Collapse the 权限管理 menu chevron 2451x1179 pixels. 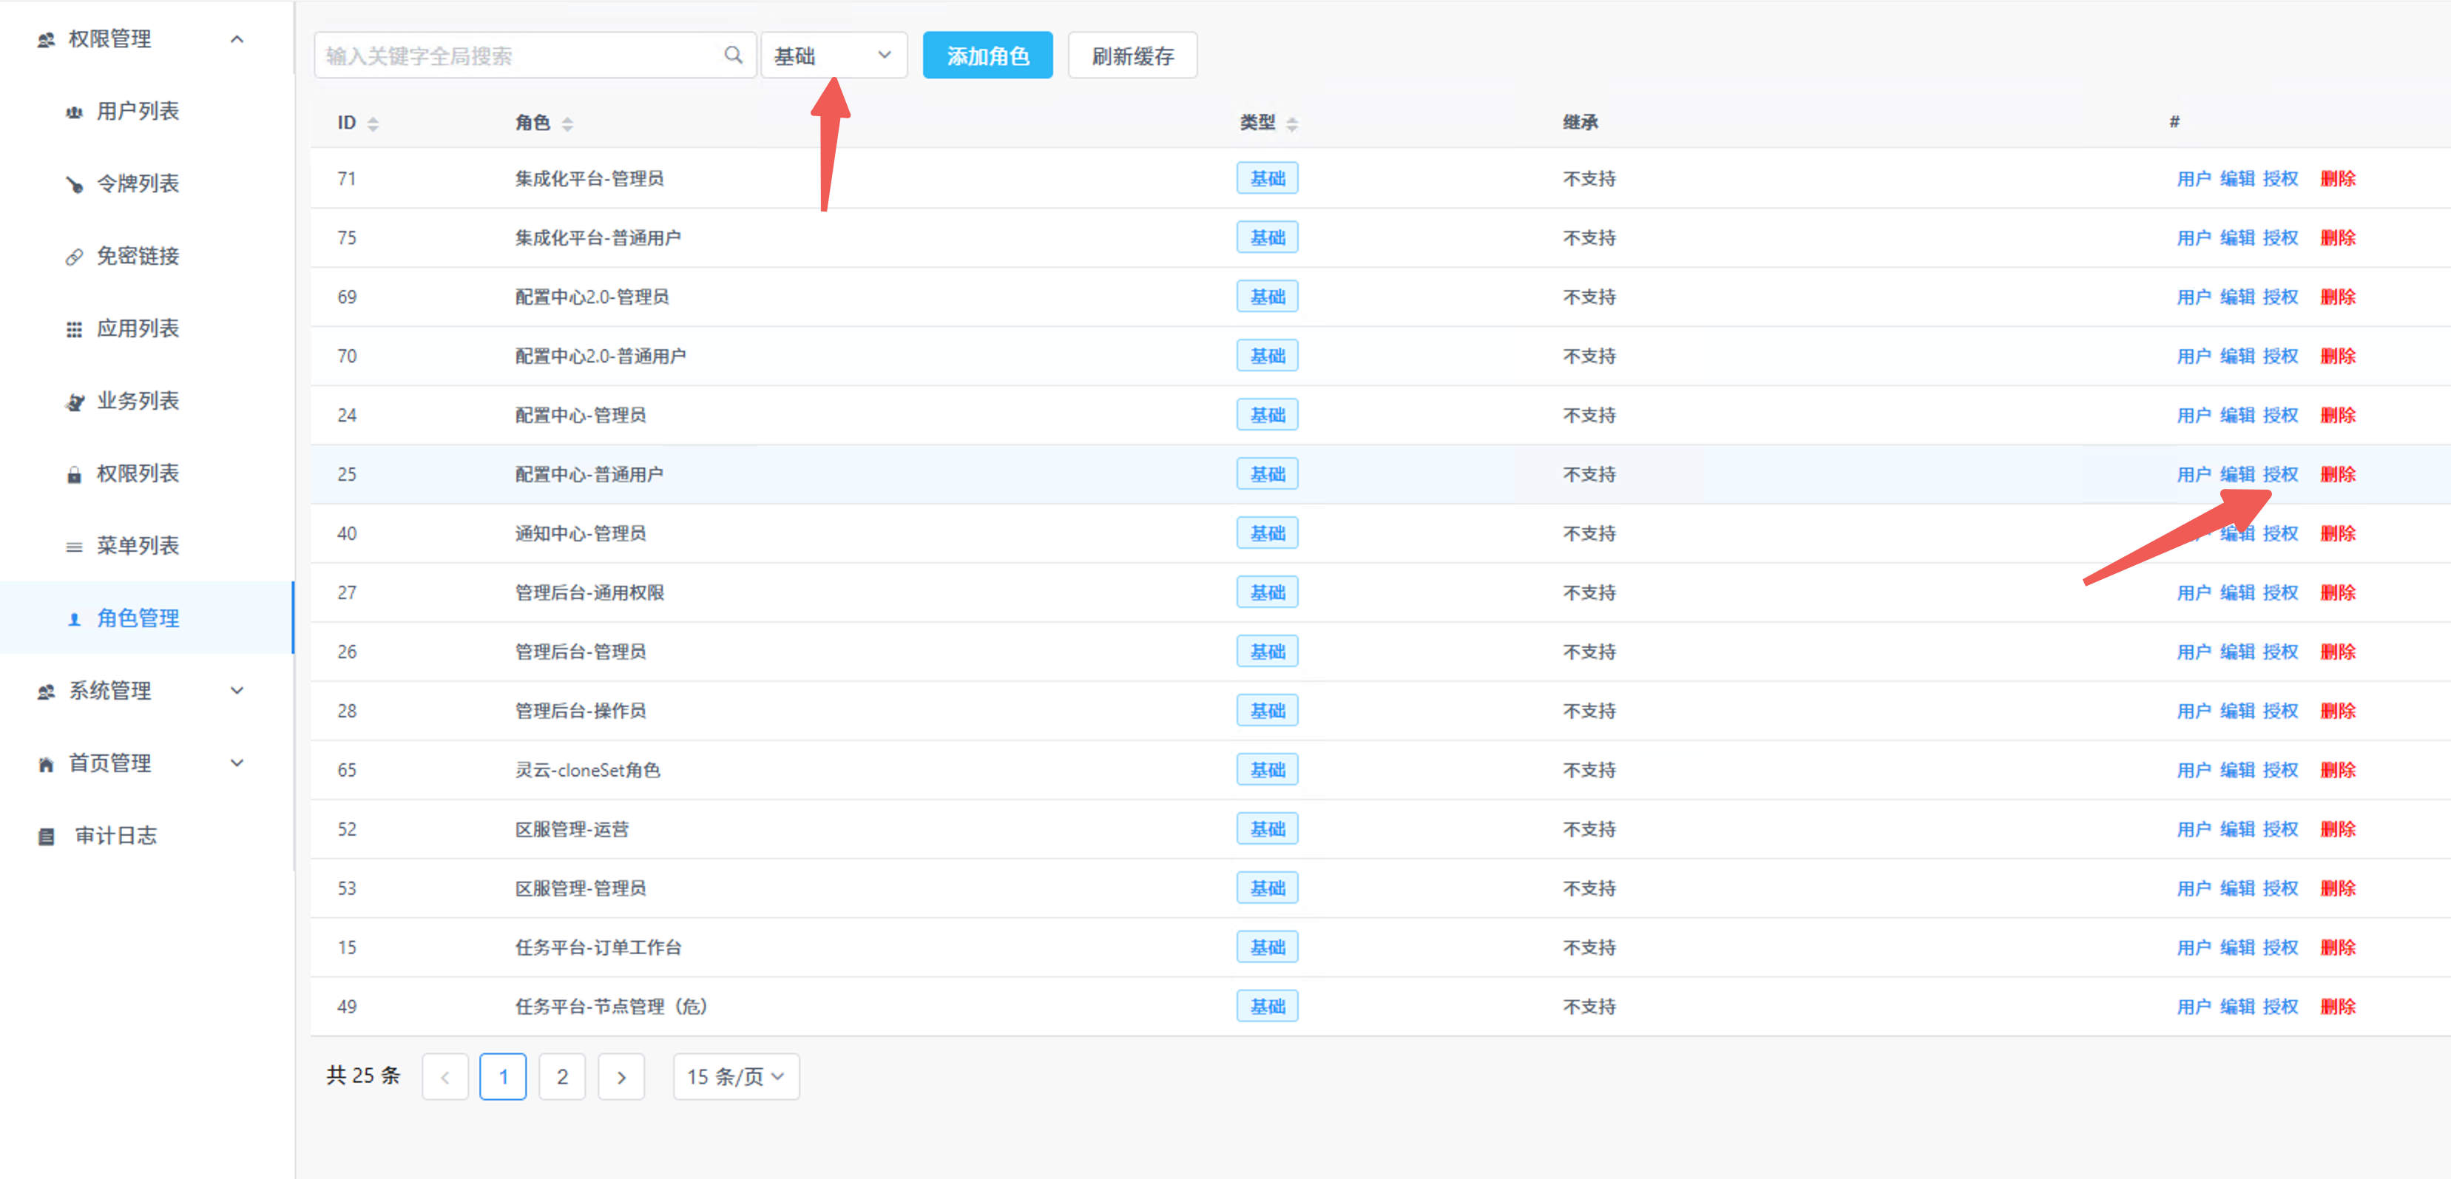(x=238, y=39)
